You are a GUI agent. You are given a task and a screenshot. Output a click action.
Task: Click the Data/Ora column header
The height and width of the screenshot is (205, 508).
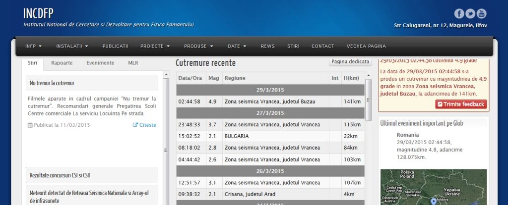[x=190, y=78]
